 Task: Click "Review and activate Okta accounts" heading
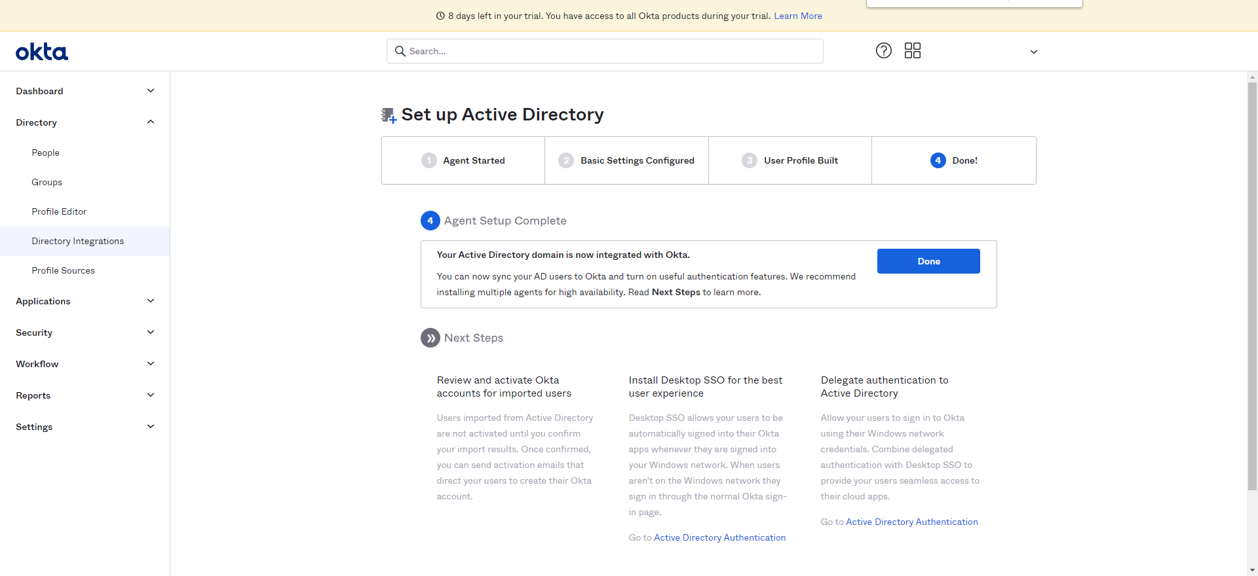pyautogui.click(x=504, y=387)
